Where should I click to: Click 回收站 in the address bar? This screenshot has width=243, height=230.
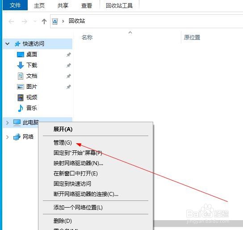(77, 21)
